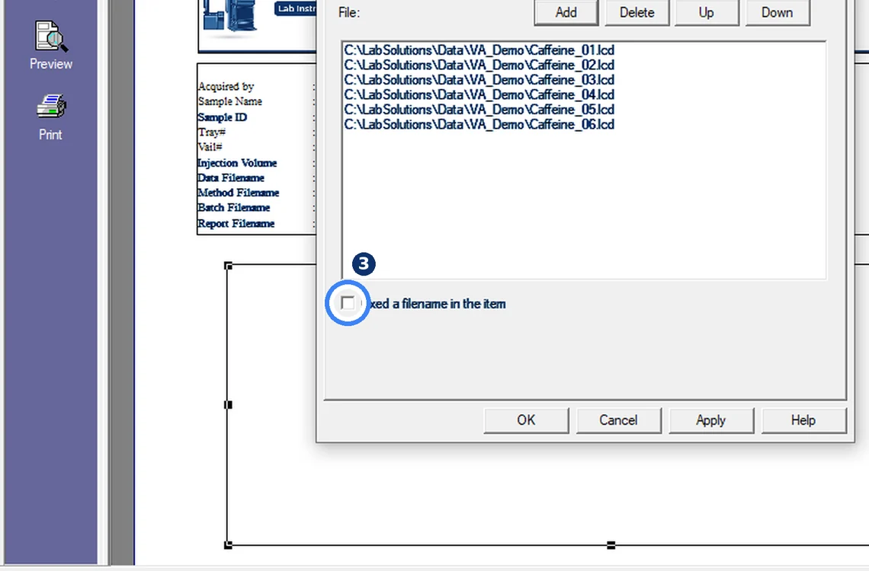
Task: Select Caffeine_05.lcd in file list
Action: [x=479, y=110]
